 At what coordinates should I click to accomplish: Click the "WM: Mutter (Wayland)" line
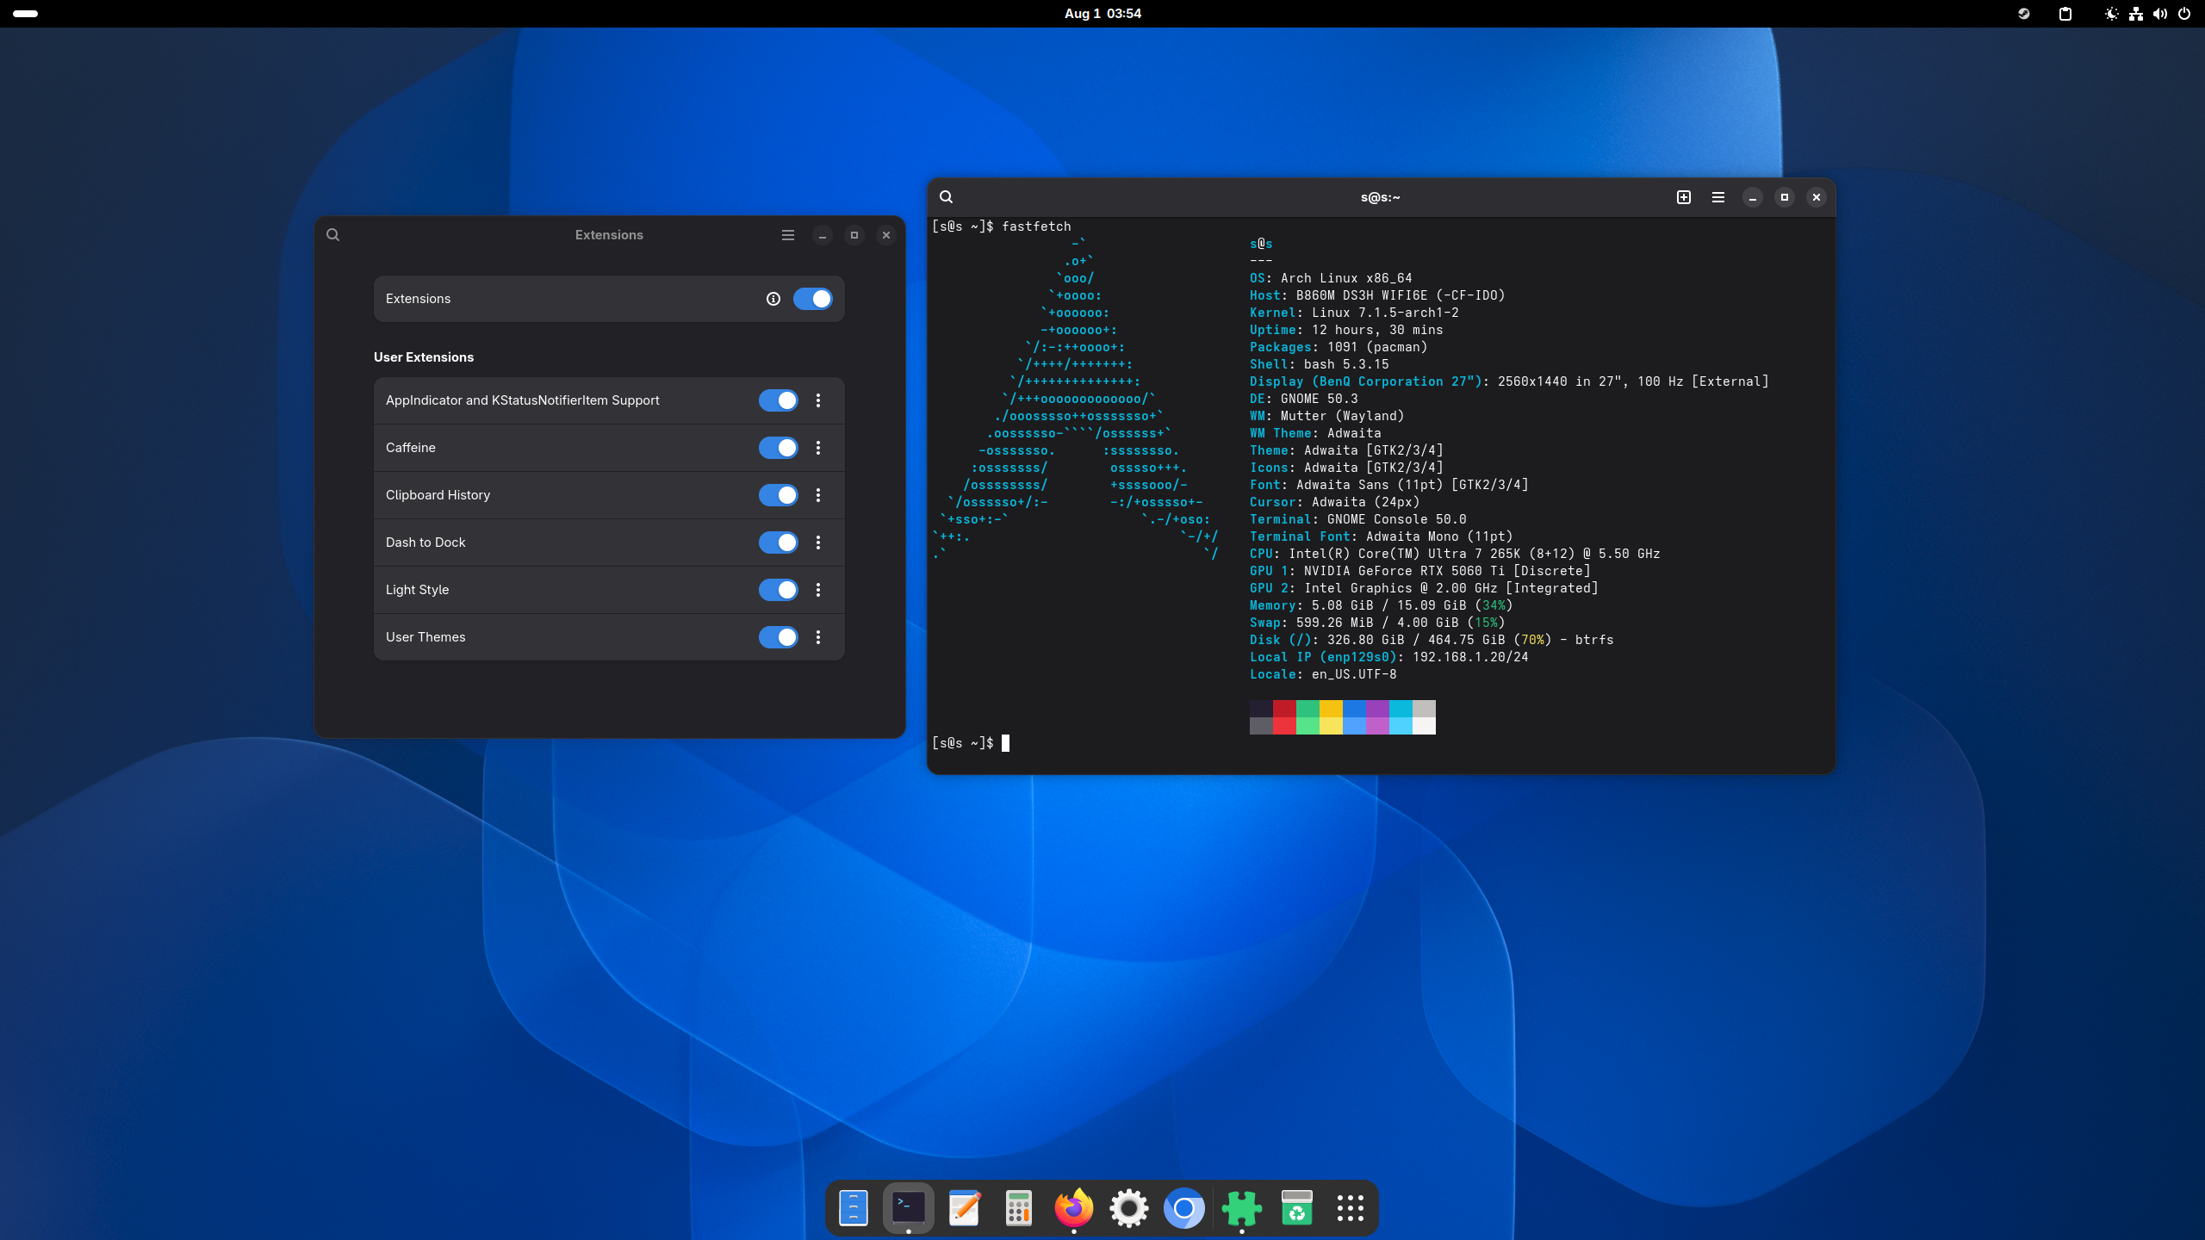[x=1327, y=416]
